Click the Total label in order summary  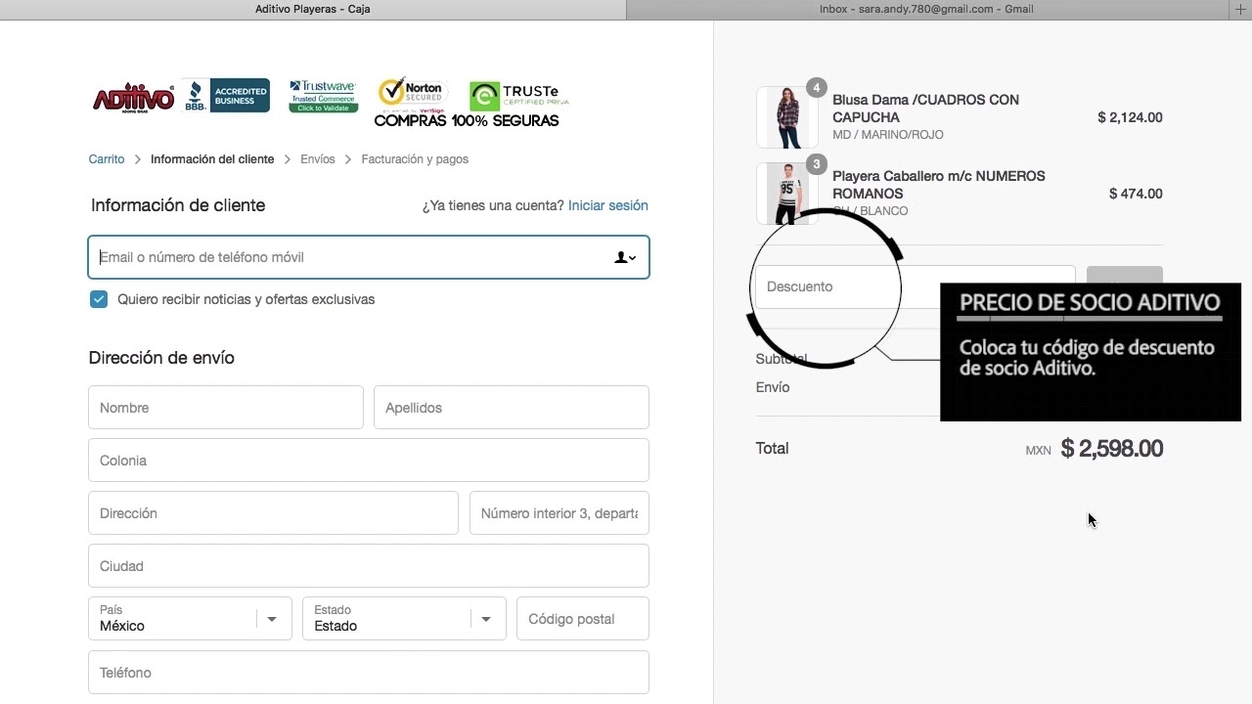click(x=772, y=448)
